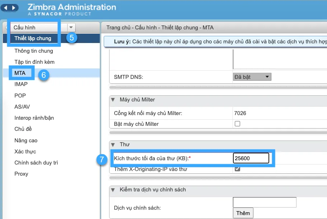This screenshot has height=219, width=327.
Task: Open the IMAP settings page
Action: [21, 84]
